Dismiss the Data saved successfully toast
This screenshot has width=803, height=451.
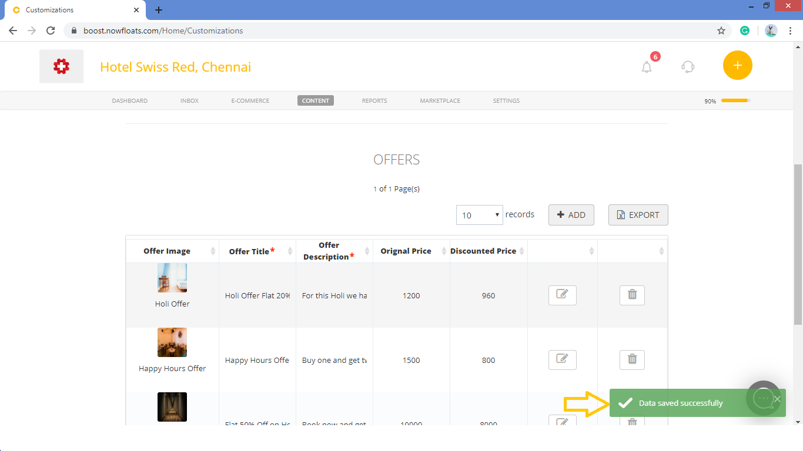tap(777, 399)
